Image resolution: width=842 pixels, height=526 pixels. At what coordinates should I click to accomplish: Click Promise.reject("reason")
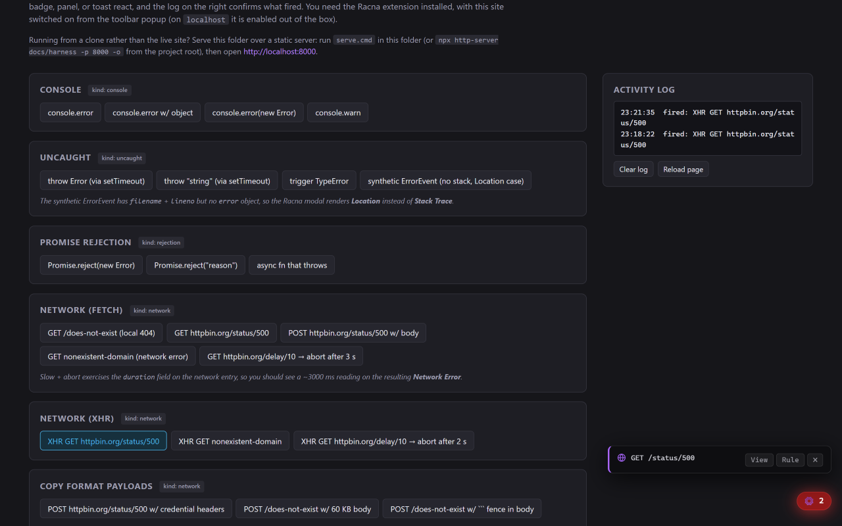[x=196, y=265]
